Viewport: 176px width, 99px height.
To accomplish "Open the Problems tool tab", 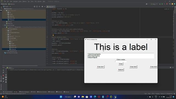I will [51, 92].
